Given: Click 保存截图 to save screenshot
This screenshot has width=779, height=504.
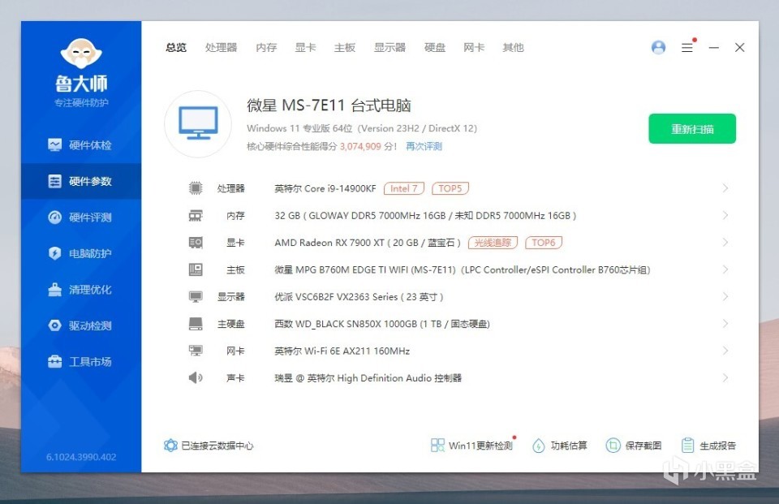Looking at the screenshot, I should pos(634,446).
